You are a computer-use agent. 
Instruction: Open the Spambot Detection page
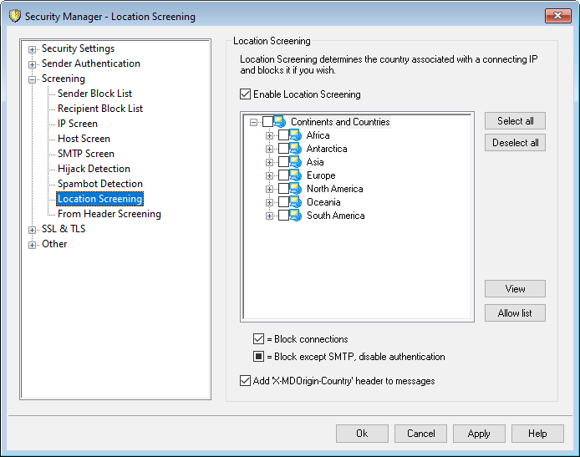coord(99,184)
